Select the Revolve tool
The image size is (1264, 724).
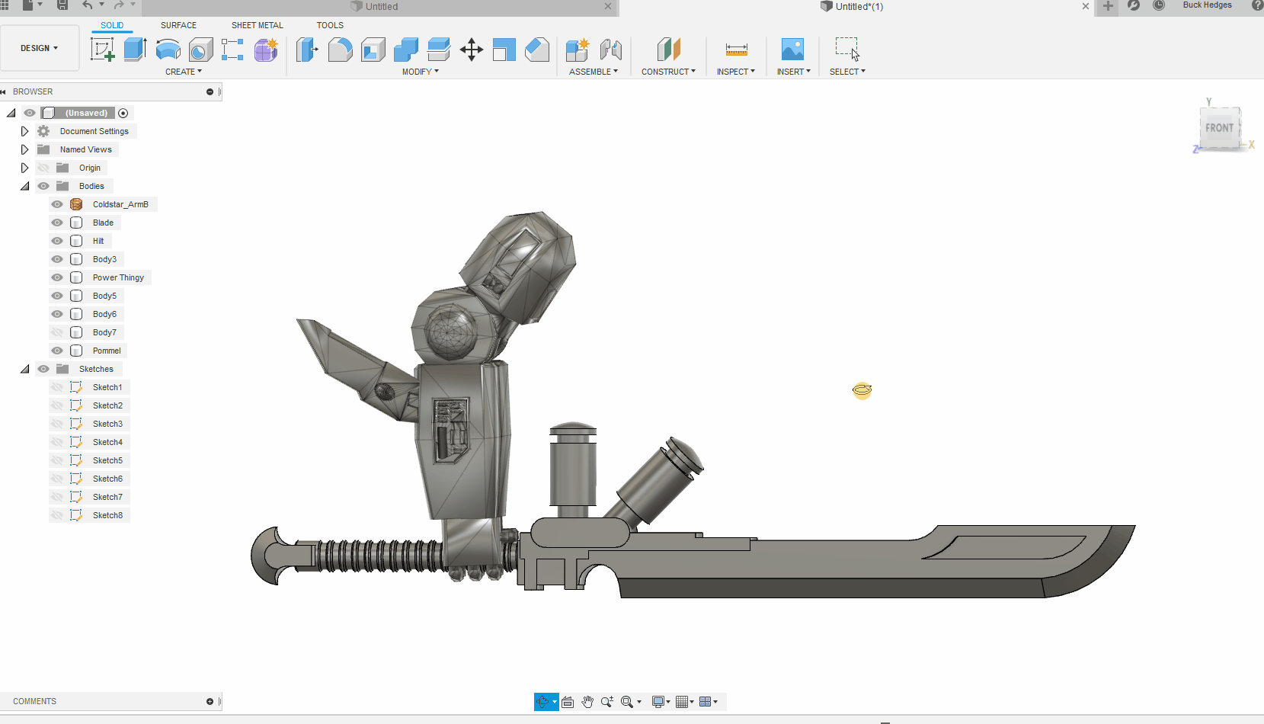pyautogui.click(x=168, y=50)
